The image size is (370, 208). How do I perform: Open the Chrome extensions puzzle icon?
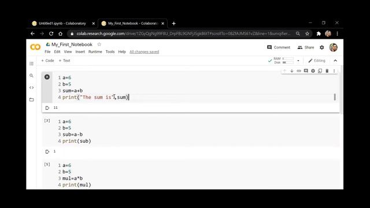319,34
